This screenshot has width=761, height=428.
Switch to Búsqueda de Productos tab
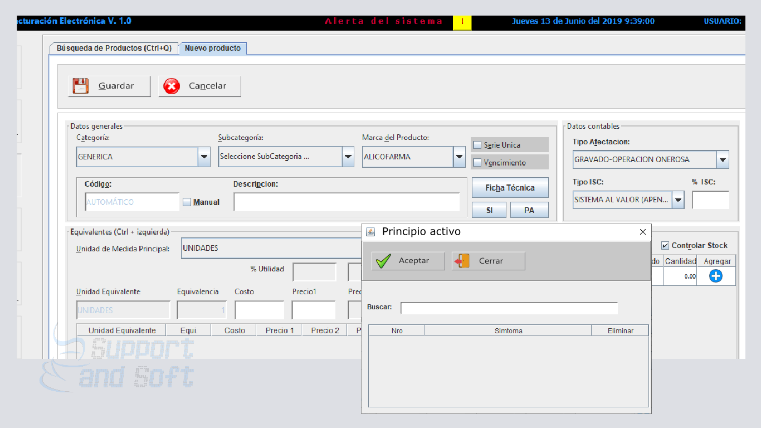pos(114,48)
